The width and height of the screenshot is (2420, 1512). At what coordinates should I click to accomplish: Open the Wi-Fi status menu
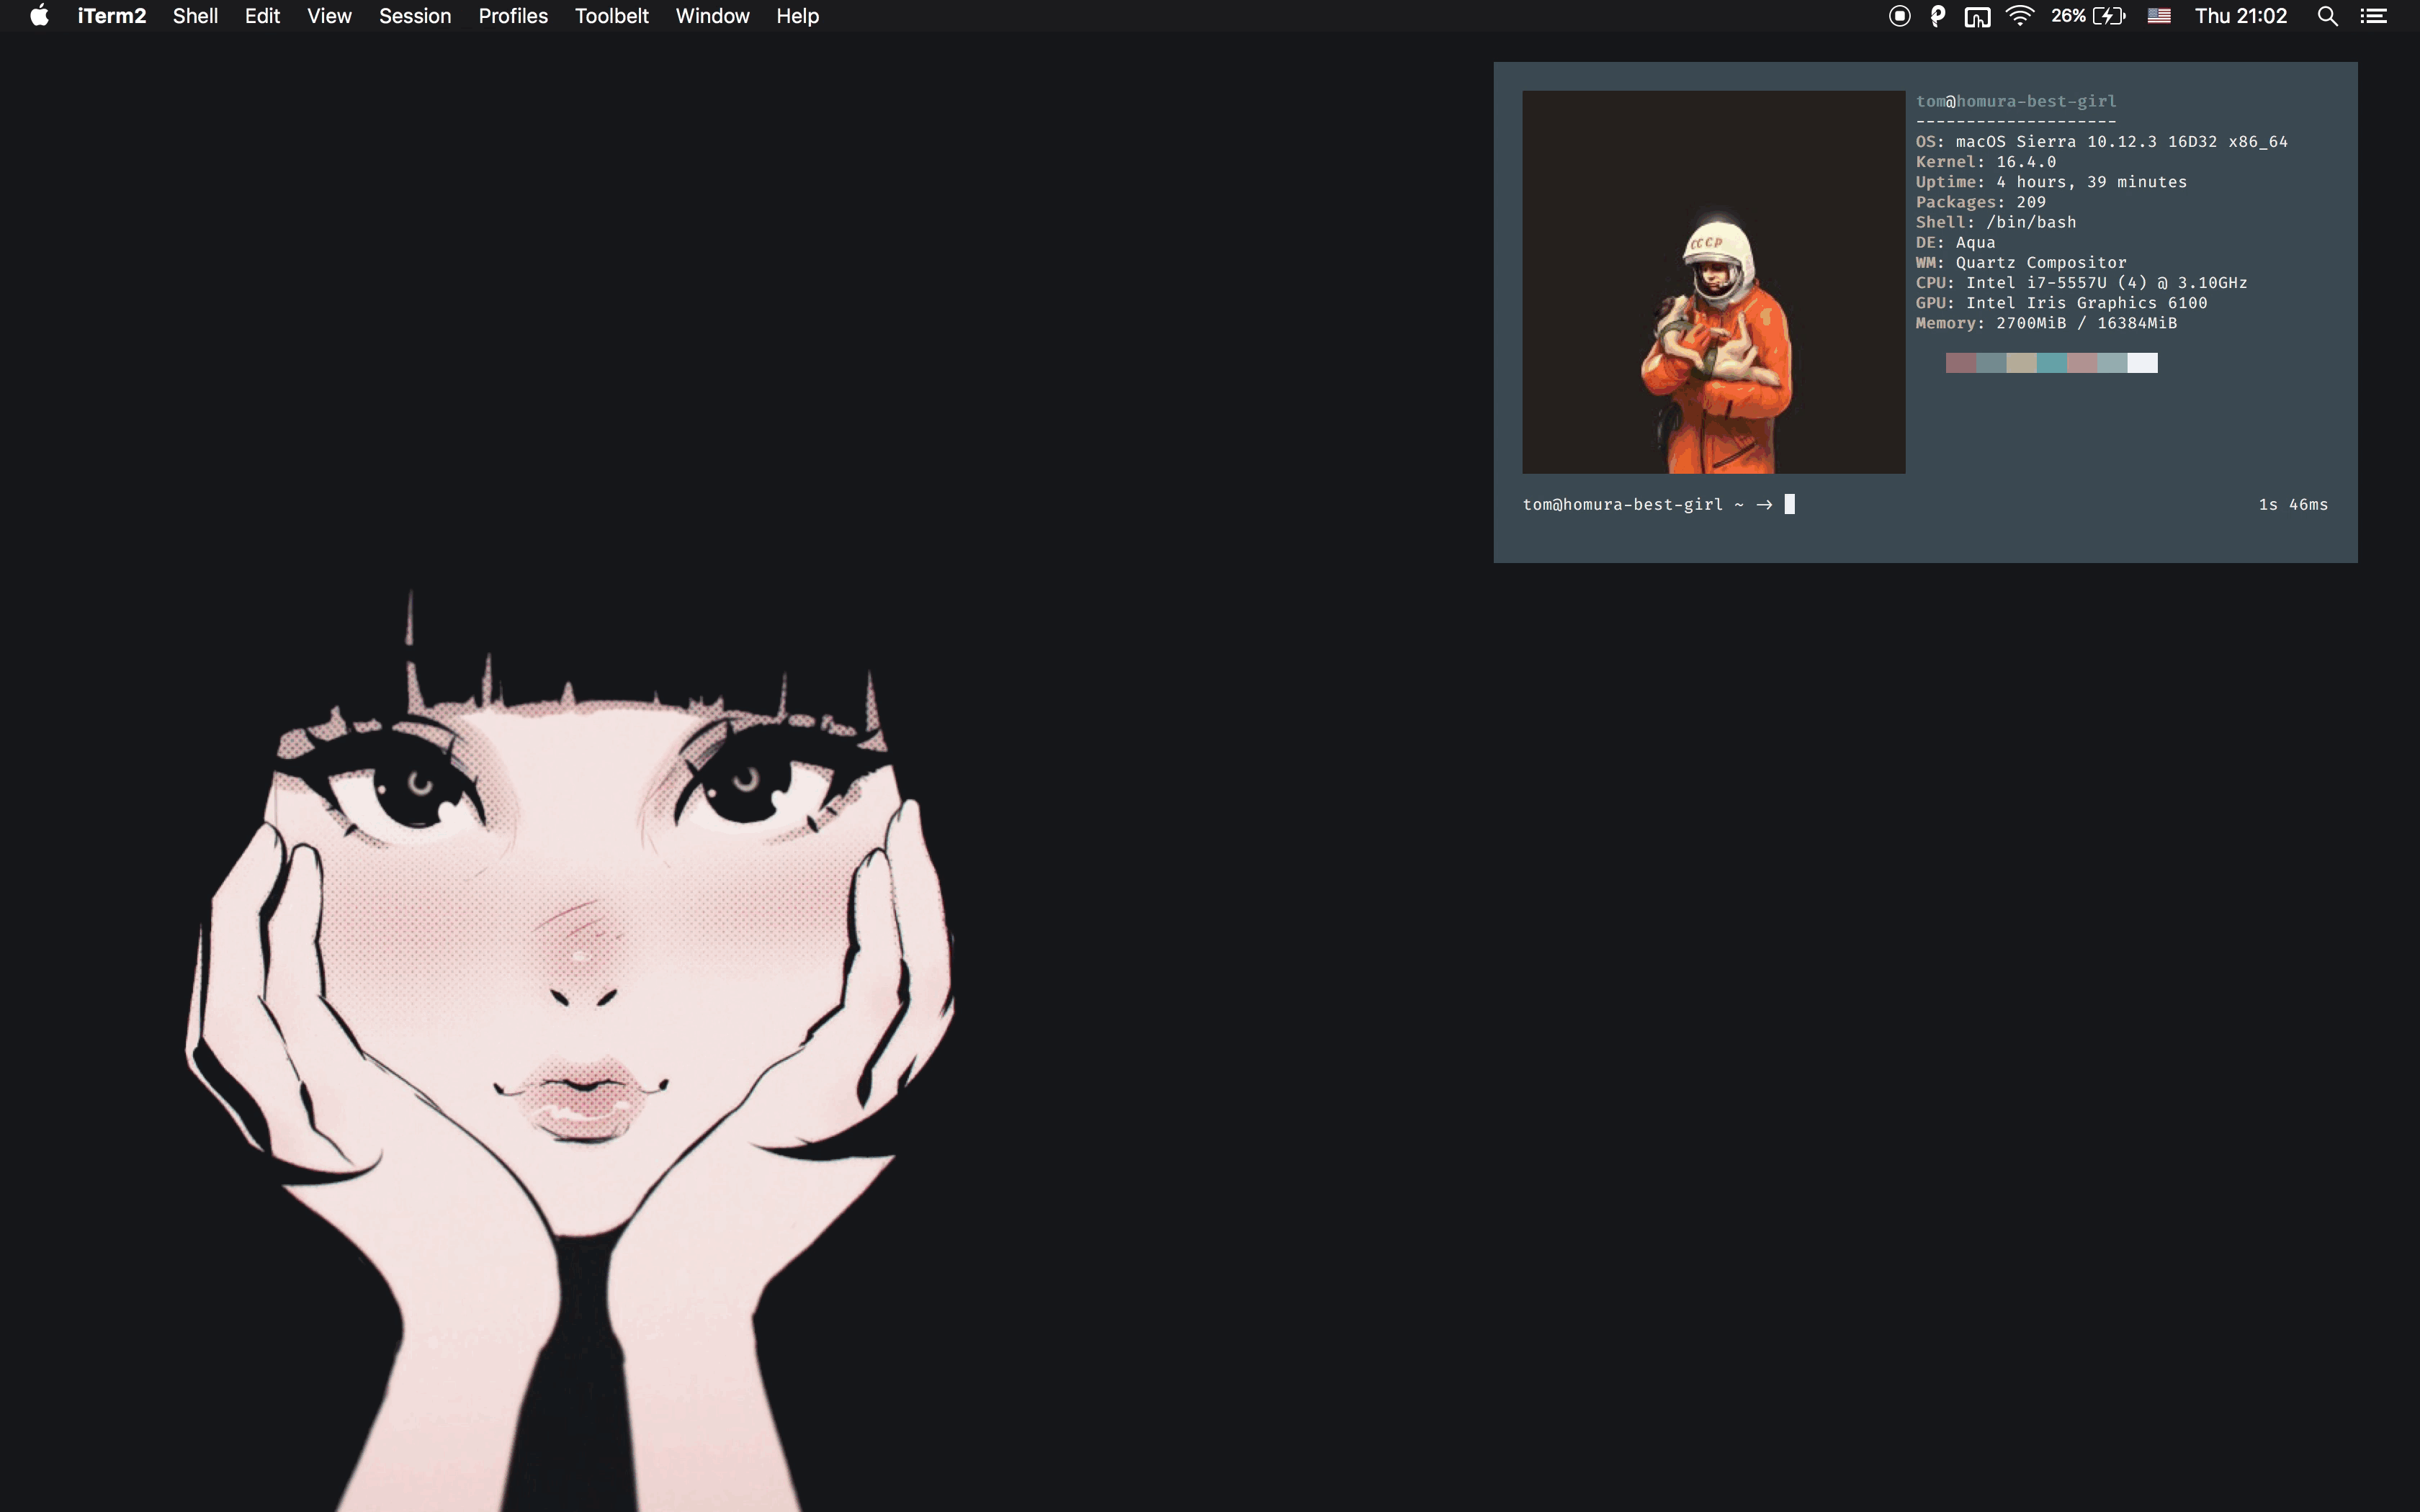coord(2020,16)
